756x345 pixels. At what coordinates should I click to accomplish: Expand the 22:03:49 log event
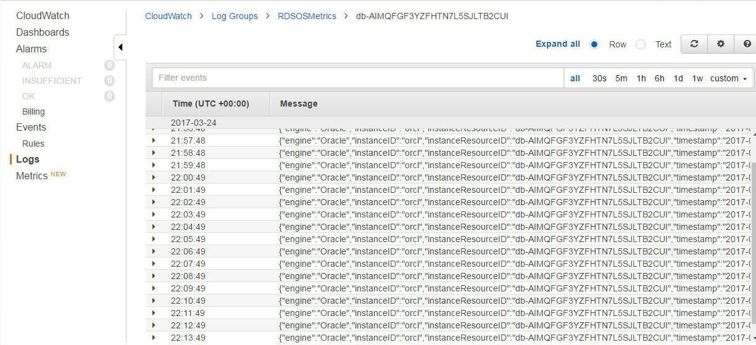click(154, 214)
